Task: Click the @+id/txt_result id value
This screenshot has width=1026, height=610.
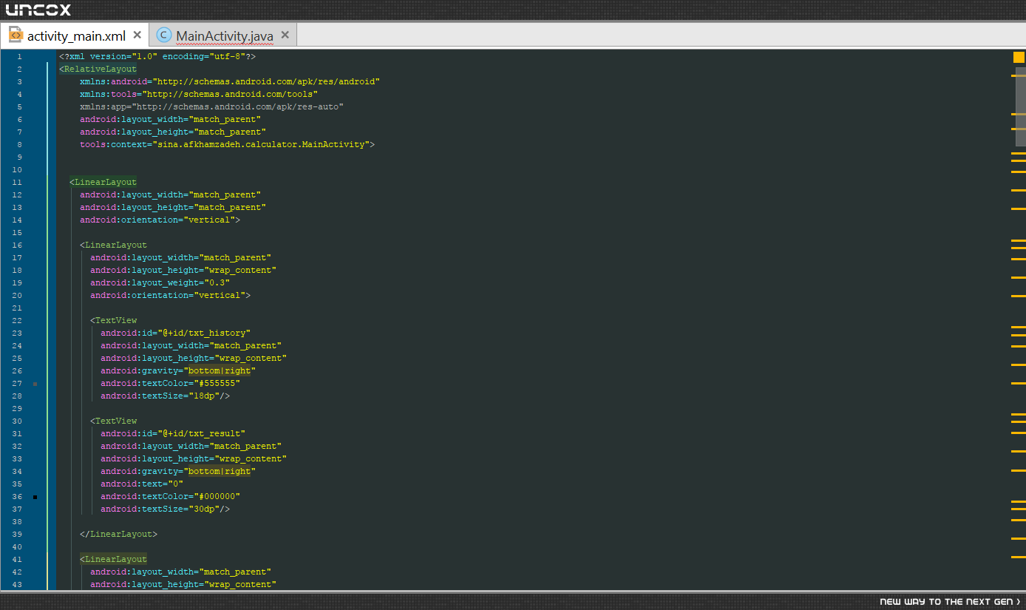Action: pyautogui.click(x=201, y=433)
